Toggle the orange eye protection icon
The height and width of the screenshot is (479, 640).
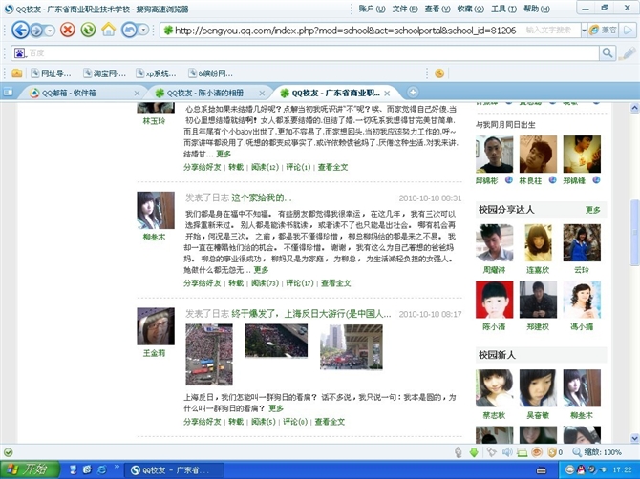pyautogui.click(x=537, y=452)
